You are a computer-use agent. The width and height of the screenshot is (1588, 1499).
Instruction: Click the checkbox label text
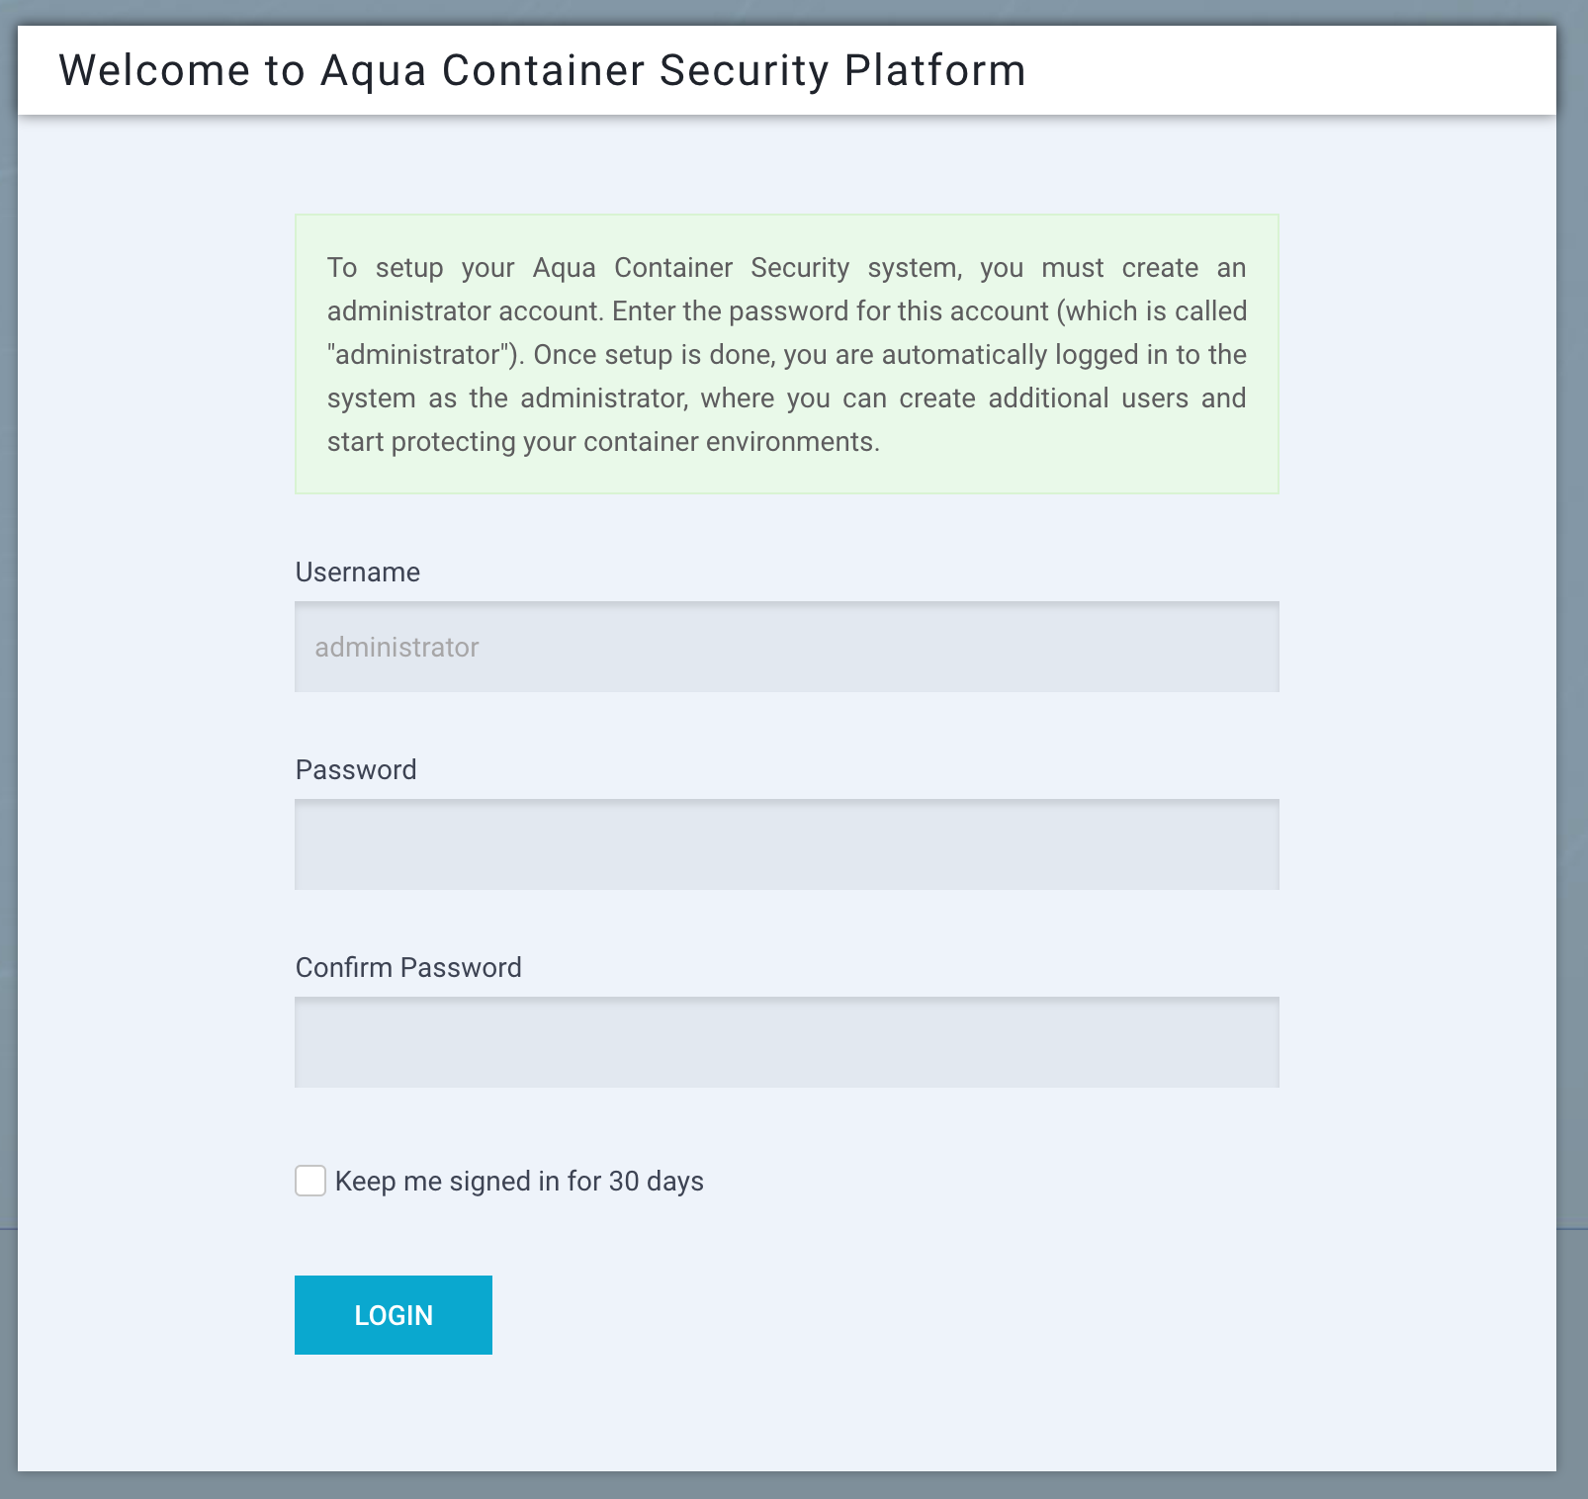point(519,1181)
